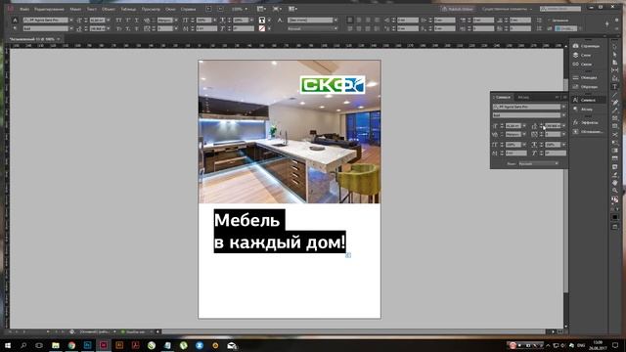The height and width of the screenshot is (352, 626).
Task: Open the Pages panel (Страницы)
Action: (x=587, y=46)
